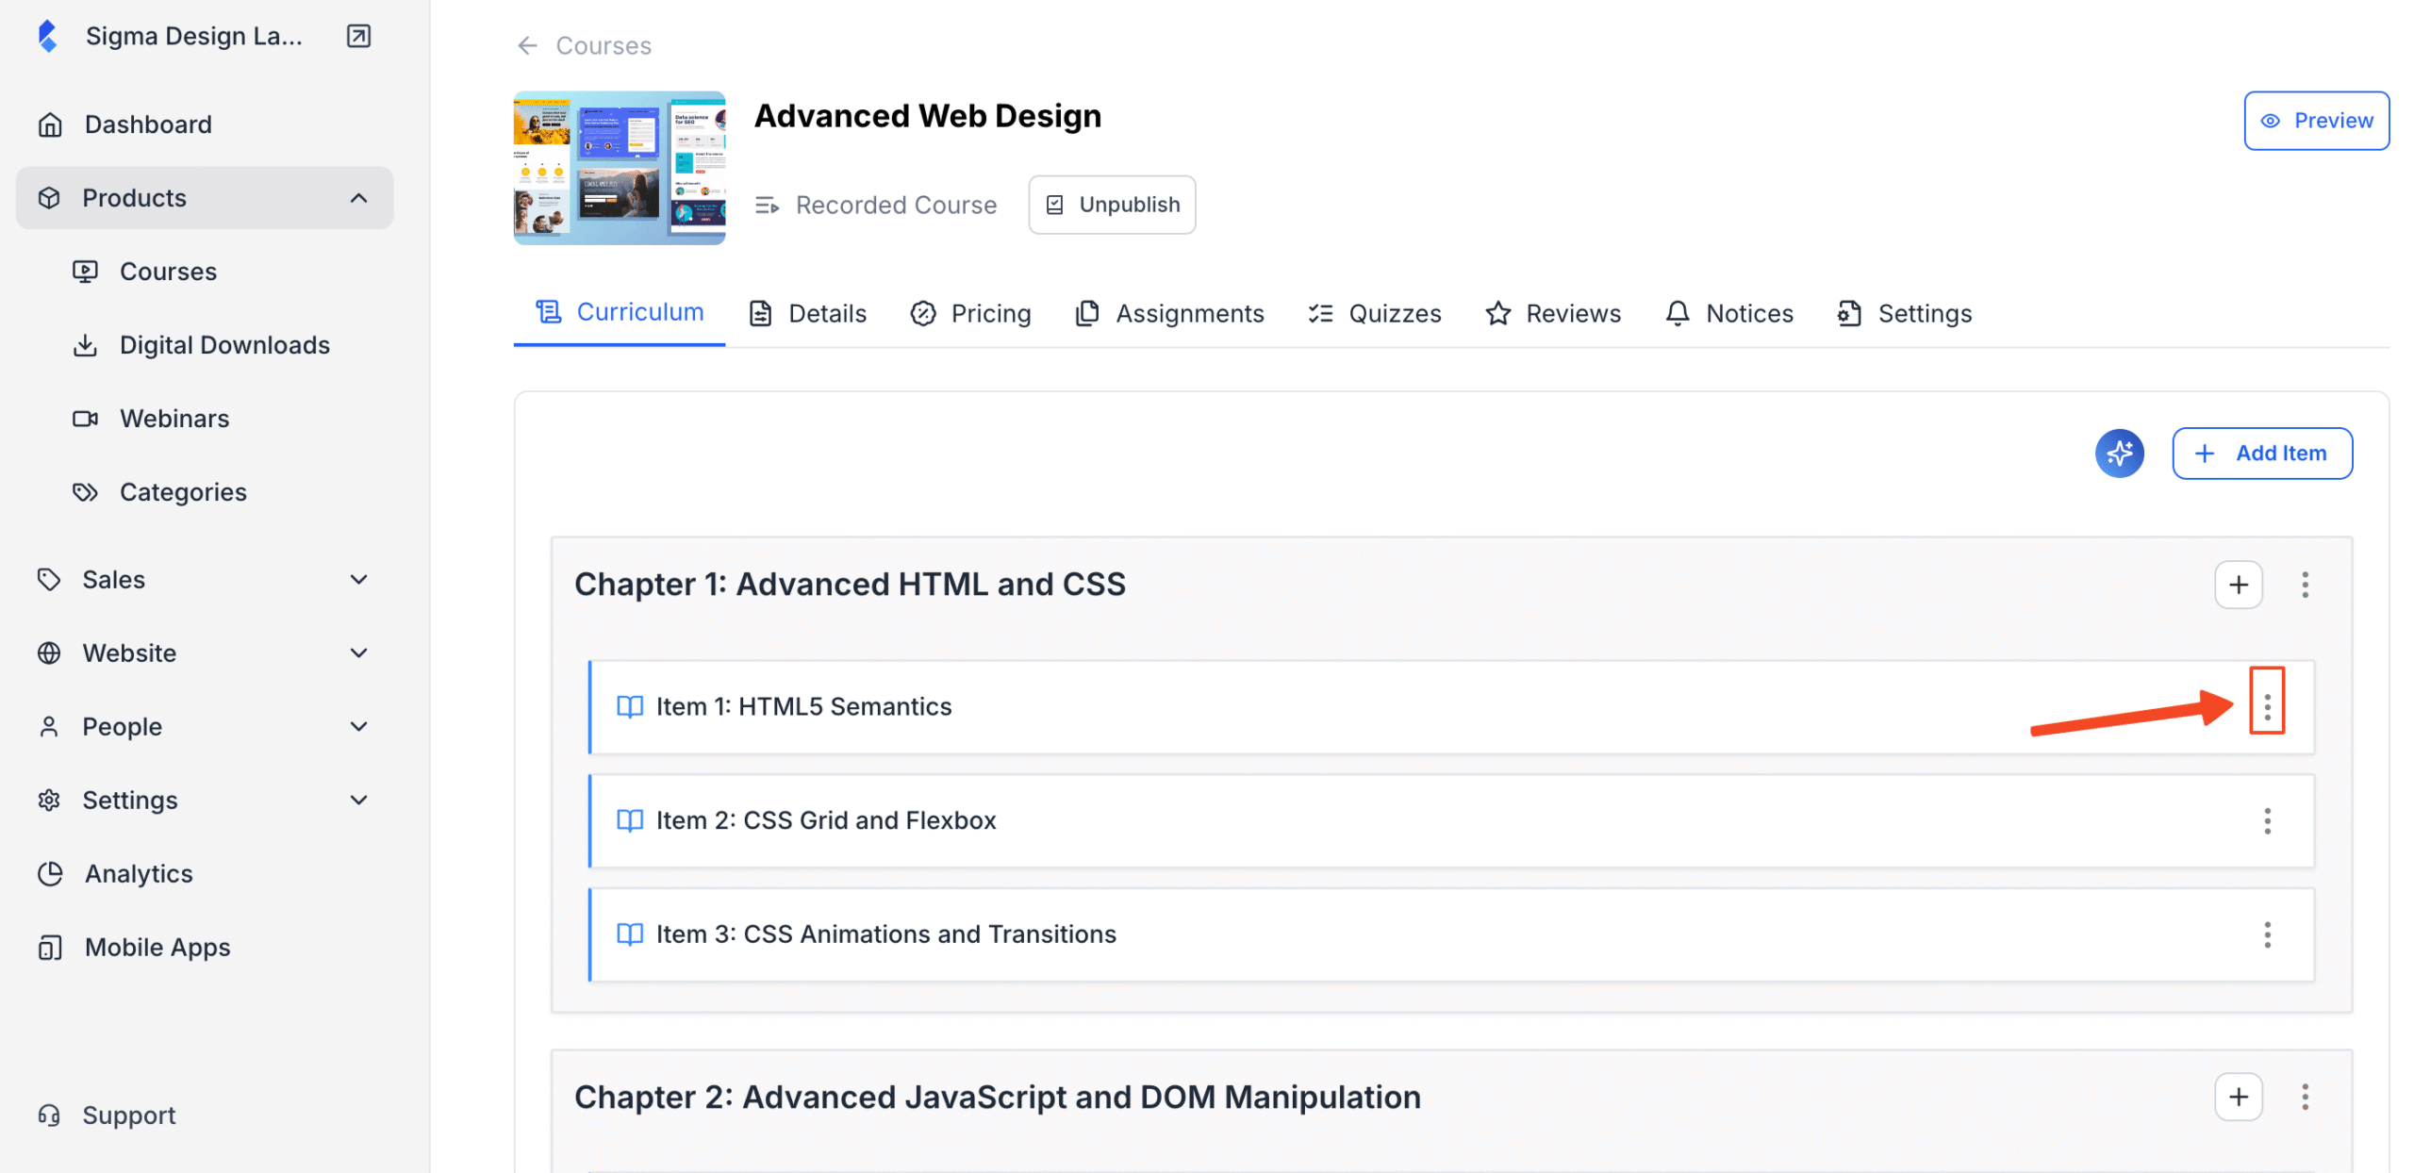Switch to the Notices tab

1728,313
